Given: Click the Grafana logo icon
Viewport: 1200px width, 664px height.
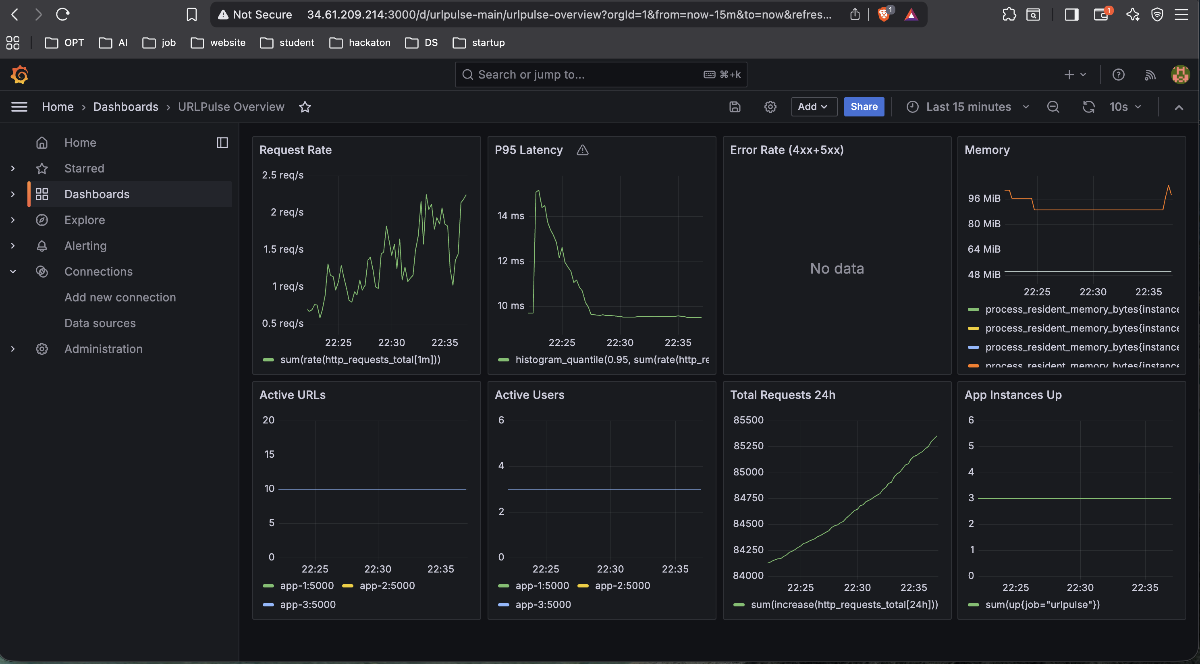Looking at the screenshot, I should click(x=20, y=75).
